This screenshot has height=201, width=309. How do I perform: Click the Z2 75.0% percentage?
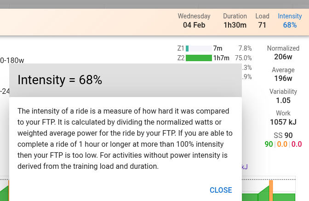243,58
